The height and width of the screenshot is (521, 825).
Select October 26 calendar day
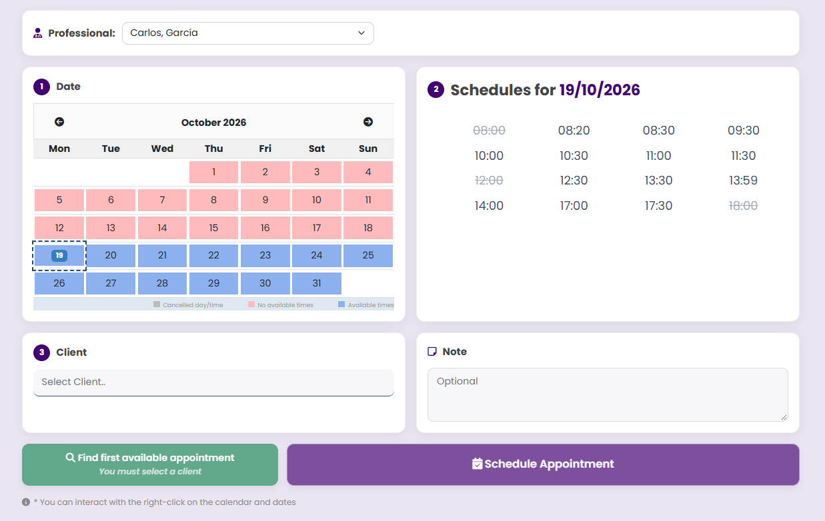(x=59, y=283)
